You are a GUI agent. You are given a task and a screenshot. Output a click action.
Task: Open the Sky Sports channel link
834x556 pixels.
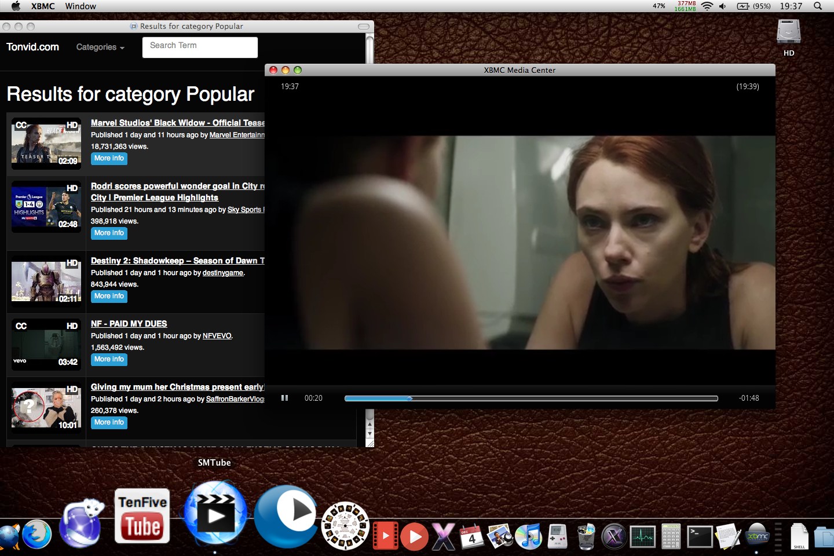pos(246,210)
